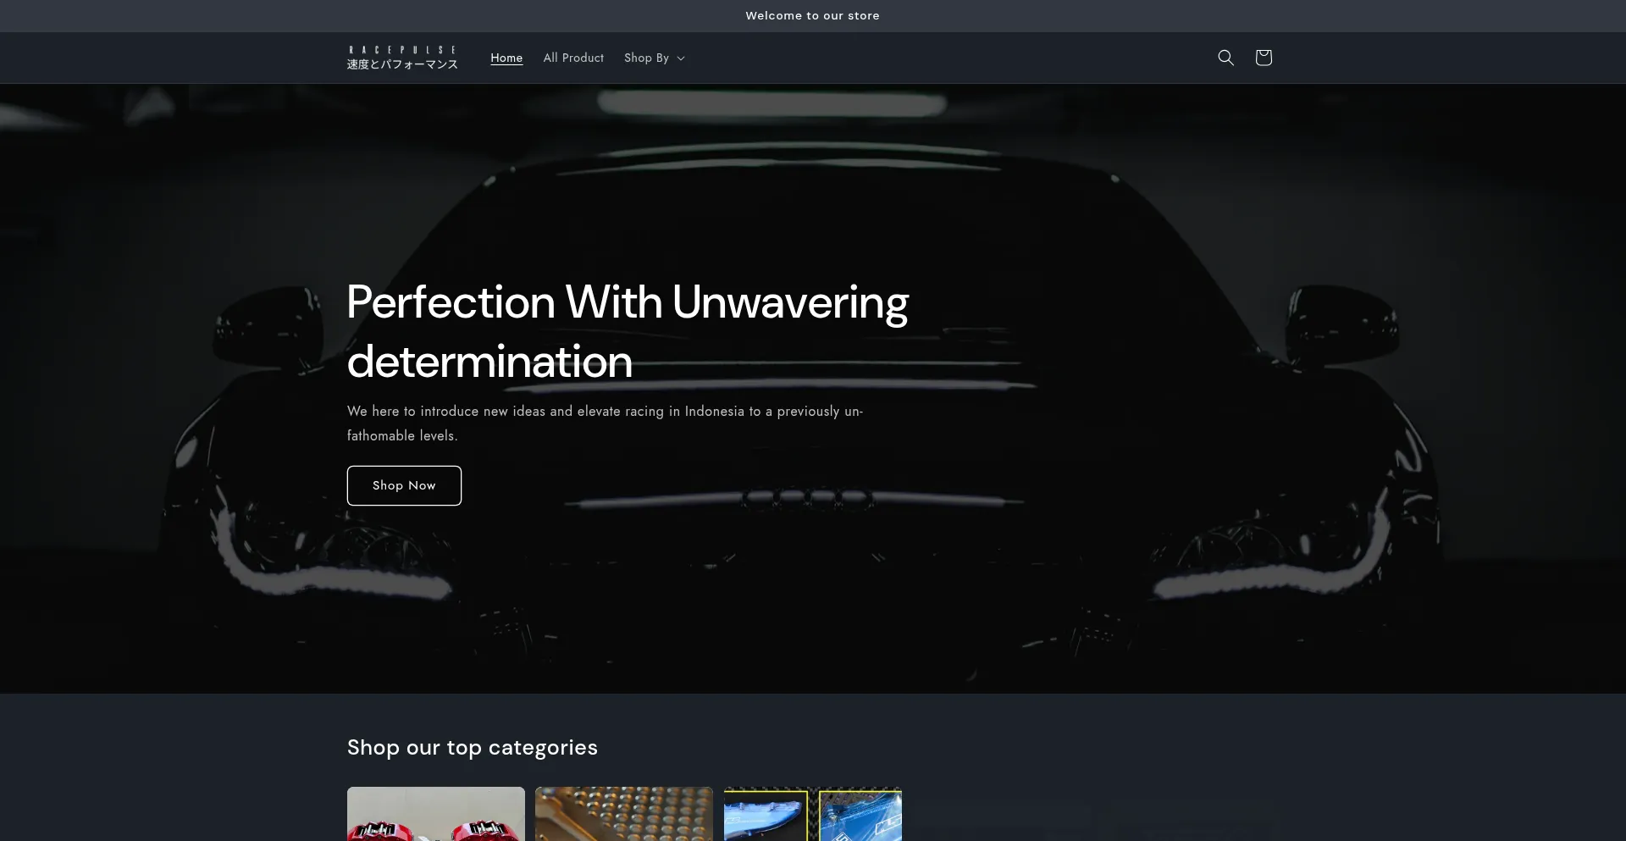Open the All Product page
Screen dimensions: 1626x841
(x=573, y=58)
